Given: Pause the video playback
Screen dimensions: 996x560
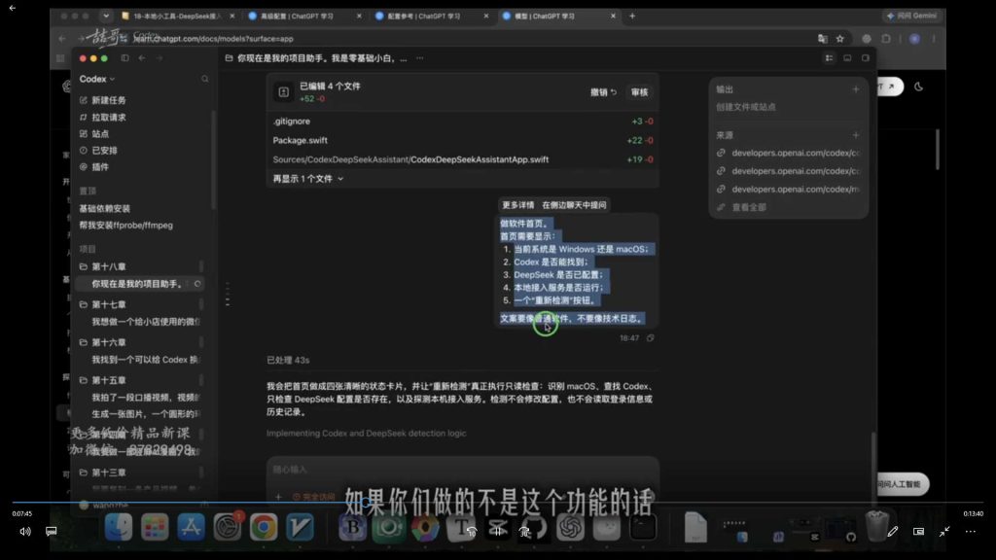Looking at the screenshot, I should tap(497, 532).
